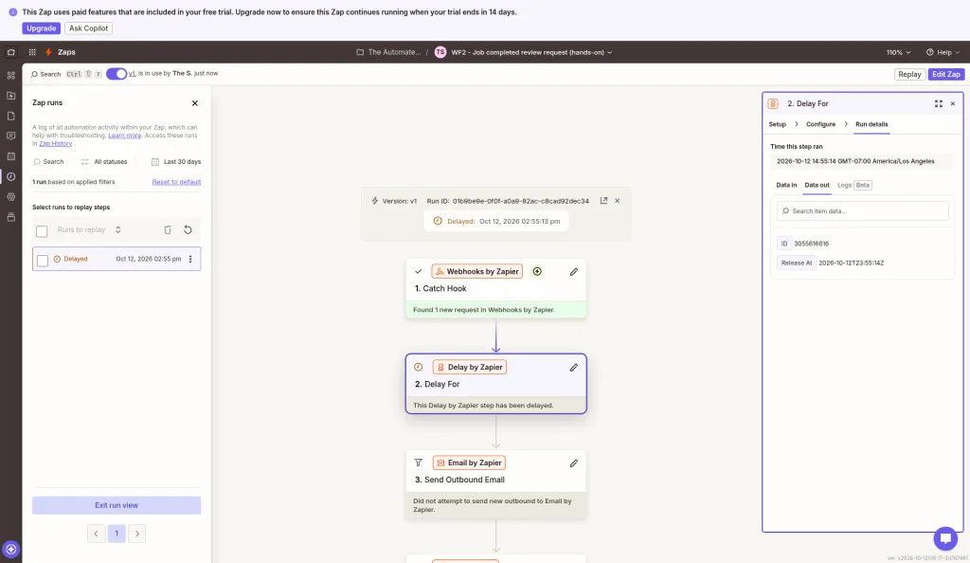This screenshot has width=970, height=563.
Task: Edit the Catch Hook step pencil
Action: click(x=573, y=272)
